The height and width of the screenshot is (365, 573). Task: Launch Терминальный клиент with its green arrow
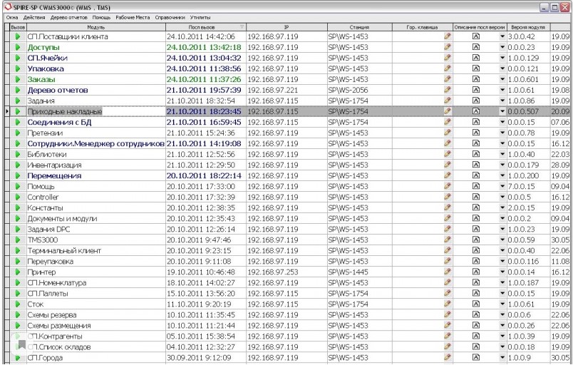pyautogui.click(x=17, y=250)
